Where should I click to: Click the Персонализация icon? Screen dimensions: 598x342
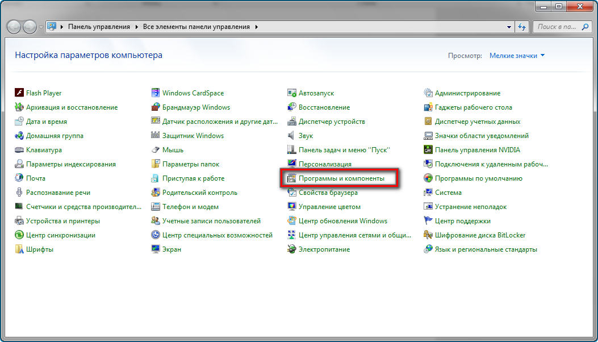[292, 164]
